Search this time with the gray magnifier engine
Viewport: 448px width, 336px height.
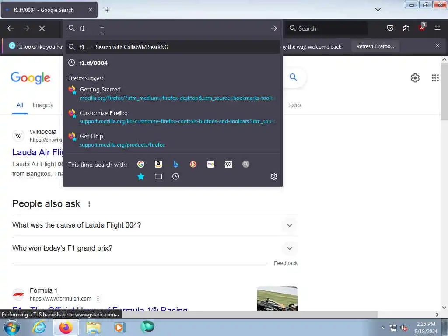coord(246,164)
